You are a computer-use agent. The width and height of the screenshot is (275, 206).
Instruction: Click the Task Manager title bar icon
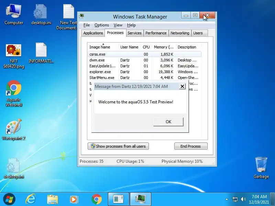pyautogui.click(x=81, y=16)
